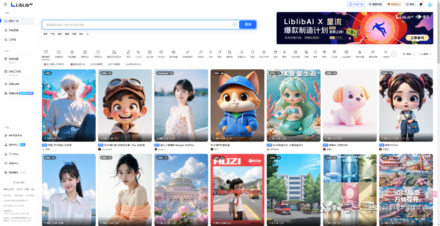Open the LiblibAI X 星流 banner

coord(355,28)
